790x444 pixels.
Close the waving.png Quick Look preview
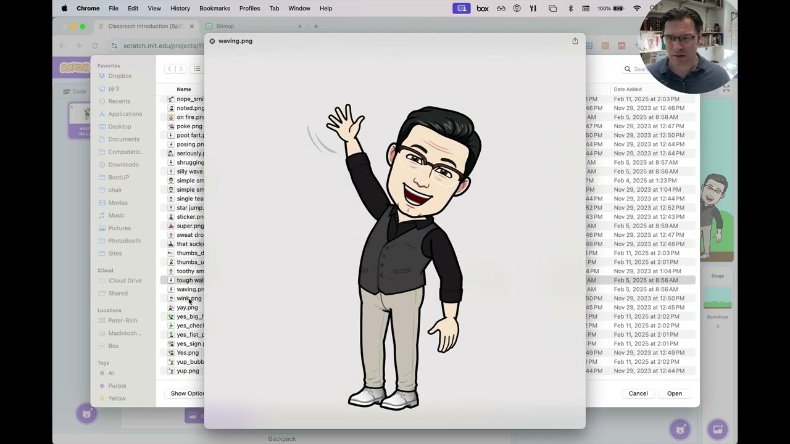pyautogui.click(x=212, y=41)
